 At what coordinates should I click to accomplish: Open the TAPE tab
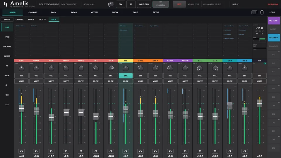(x=136, y=12)
